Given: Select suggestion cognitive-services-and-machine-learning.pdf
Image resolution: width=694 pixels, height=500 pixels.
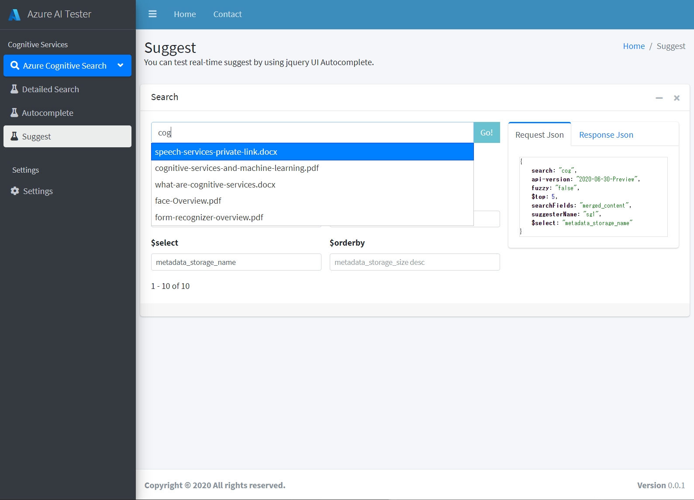Looking at the screenshot, I should click(x=312, y=168).
